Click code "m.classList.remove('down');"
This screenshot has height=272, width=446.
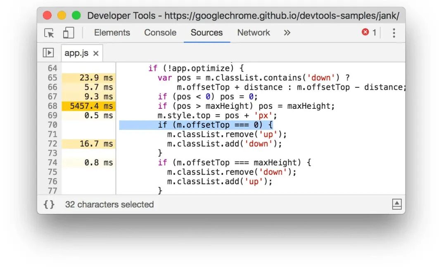(232, 172)
